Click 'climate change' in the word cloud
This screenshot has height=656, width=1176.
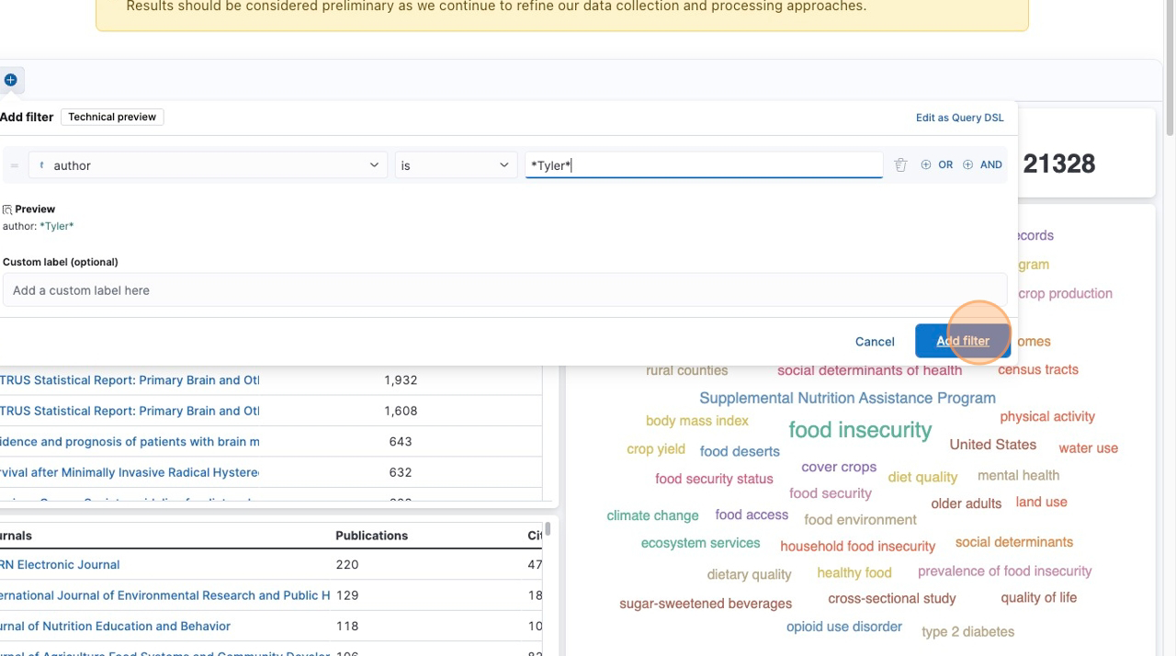pyautogui.click(x=652, y=515)
